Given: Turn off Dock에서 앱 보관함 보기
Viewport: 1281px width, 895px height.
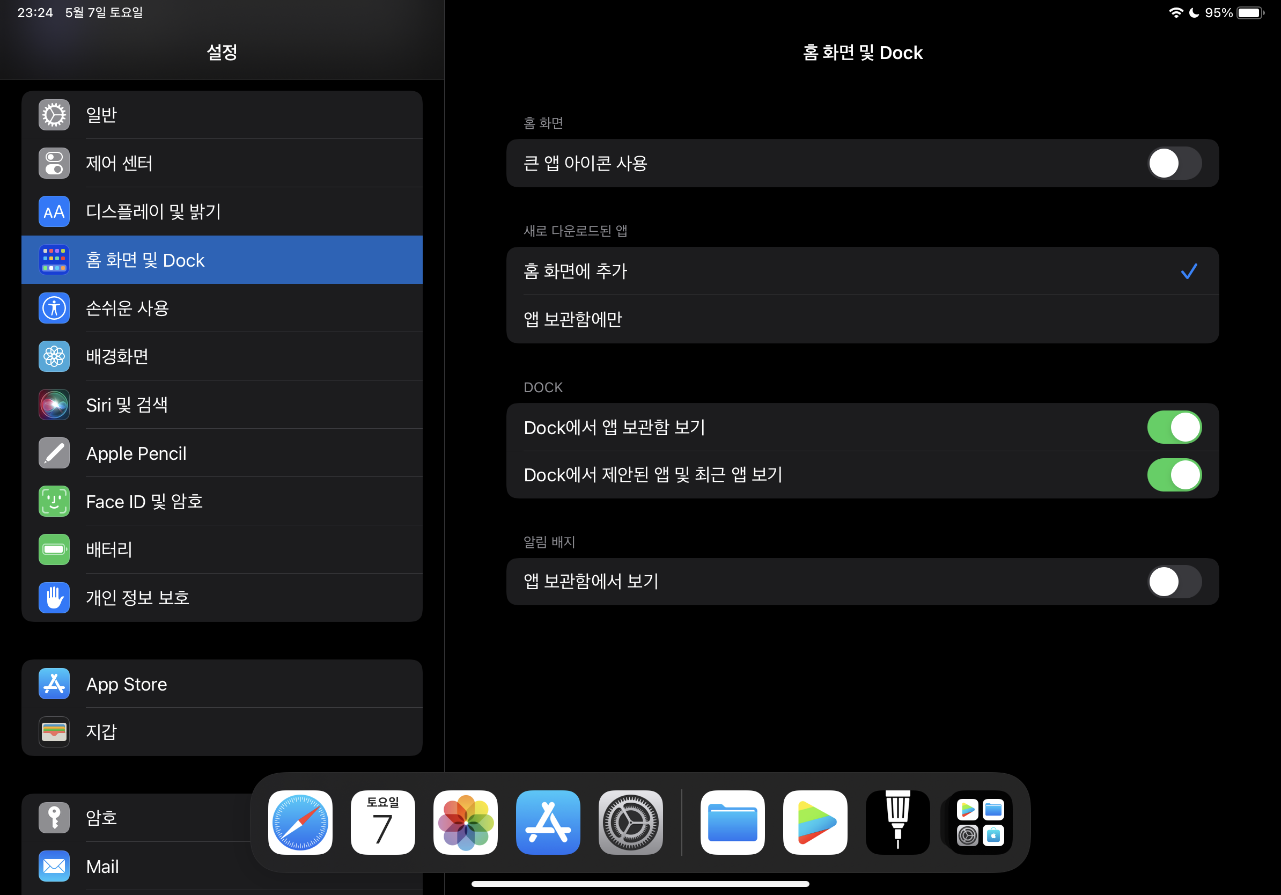Looking at the screenshot, I should tap(1174, 427).
